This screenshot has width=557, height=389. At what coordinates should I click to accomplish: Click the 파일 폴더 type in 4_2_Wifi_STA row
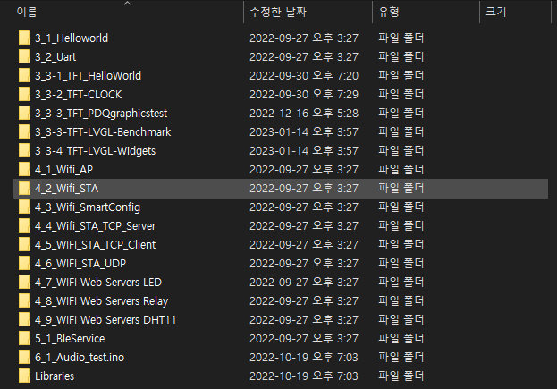[401, 189]
